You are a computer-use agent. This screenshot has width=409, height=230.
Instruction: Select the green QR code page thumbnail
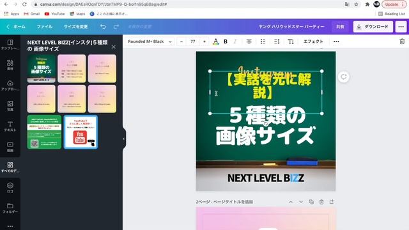click(x=44, y=132)
